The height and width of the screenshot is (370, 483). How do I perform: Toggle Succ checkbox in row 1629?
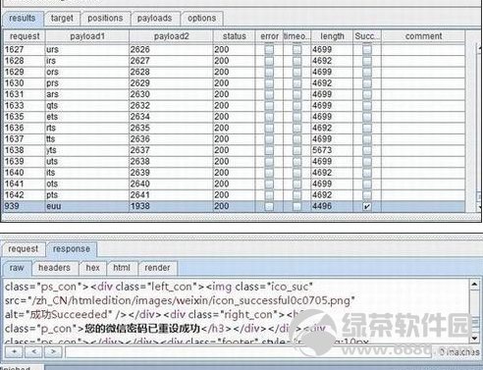click(367, 72)
